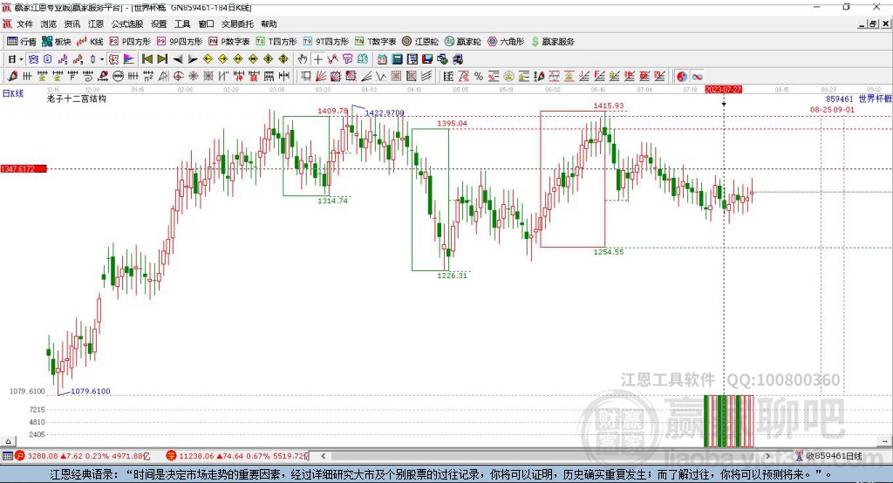Click the calendar date icon
Screen dimensions: 893x483
pos(382,59)
